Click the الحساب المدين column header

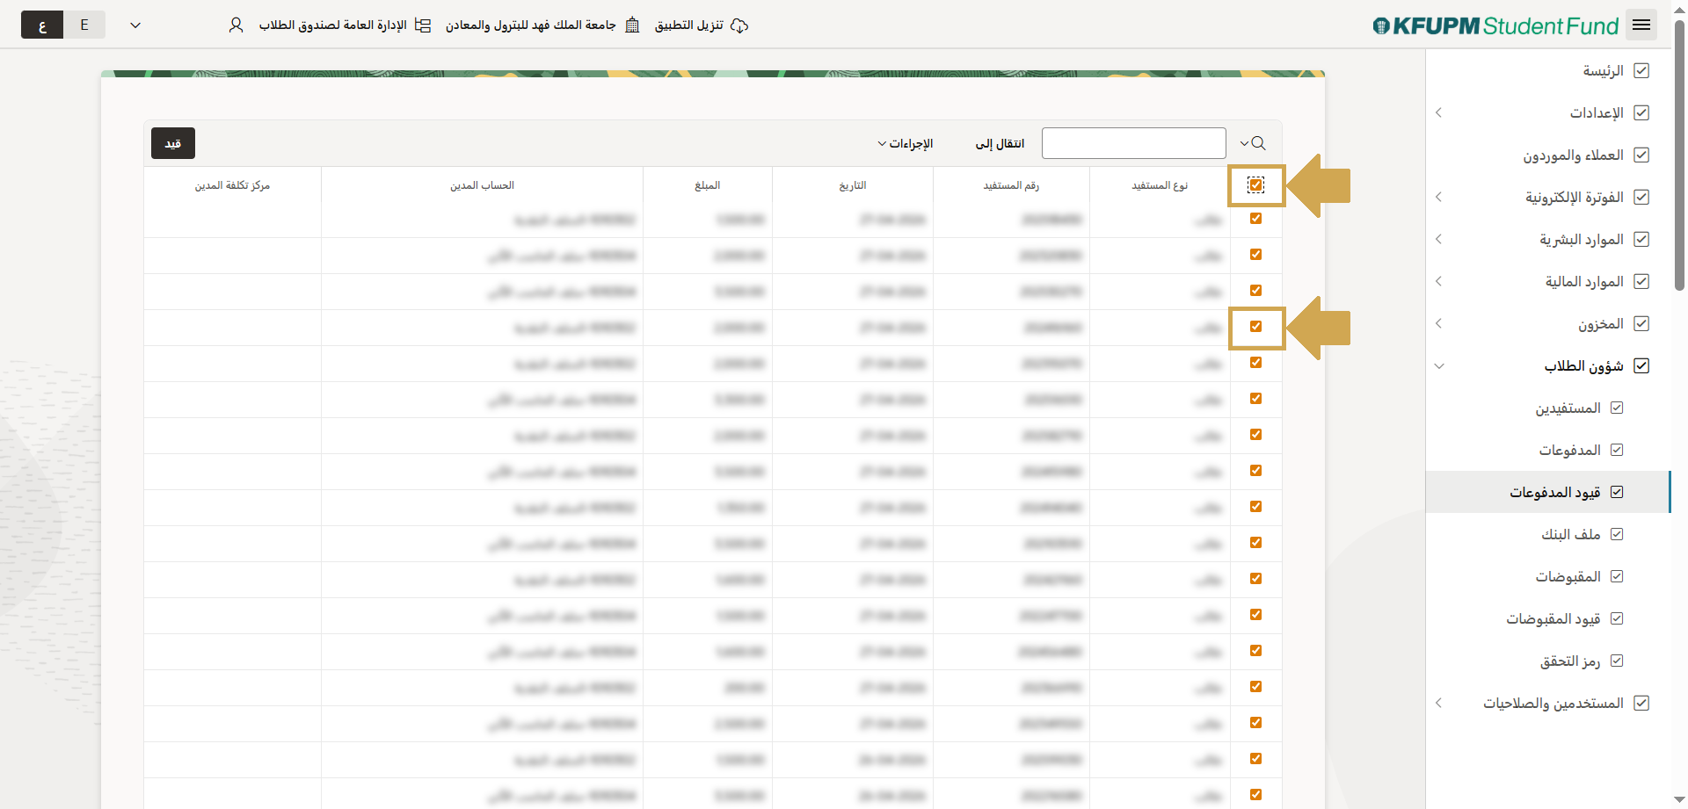click(x=482, y=185)
